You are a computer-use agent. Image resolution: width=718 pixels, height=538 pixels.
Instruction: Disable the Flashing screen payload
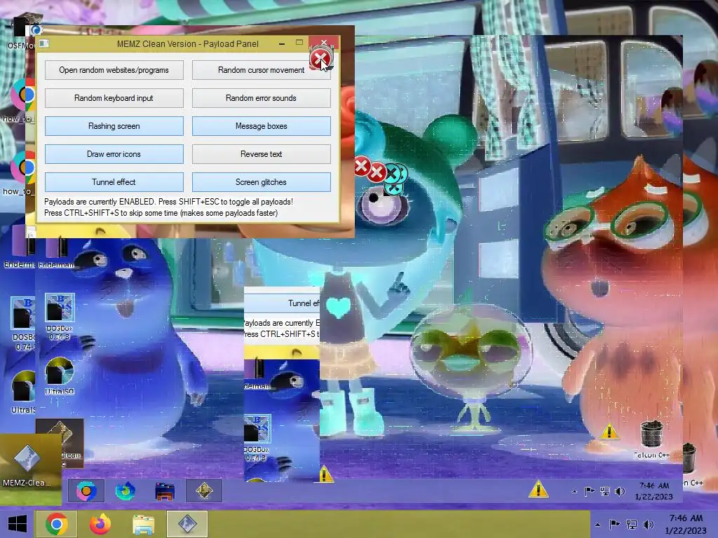pyautogui.click(x=114, y=126)
